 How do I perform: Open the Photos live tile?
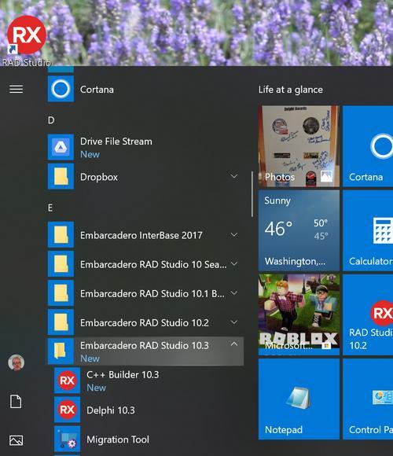pos(299,146)
